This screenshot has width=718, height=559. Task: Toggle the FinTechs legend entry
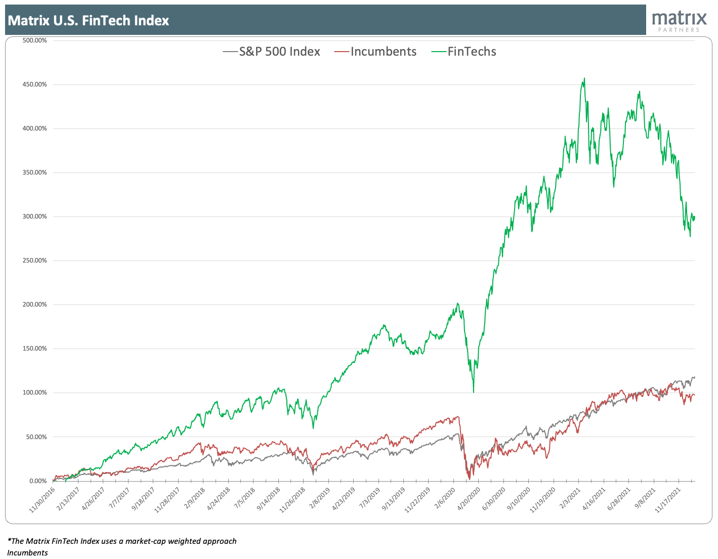coord(472,52)
